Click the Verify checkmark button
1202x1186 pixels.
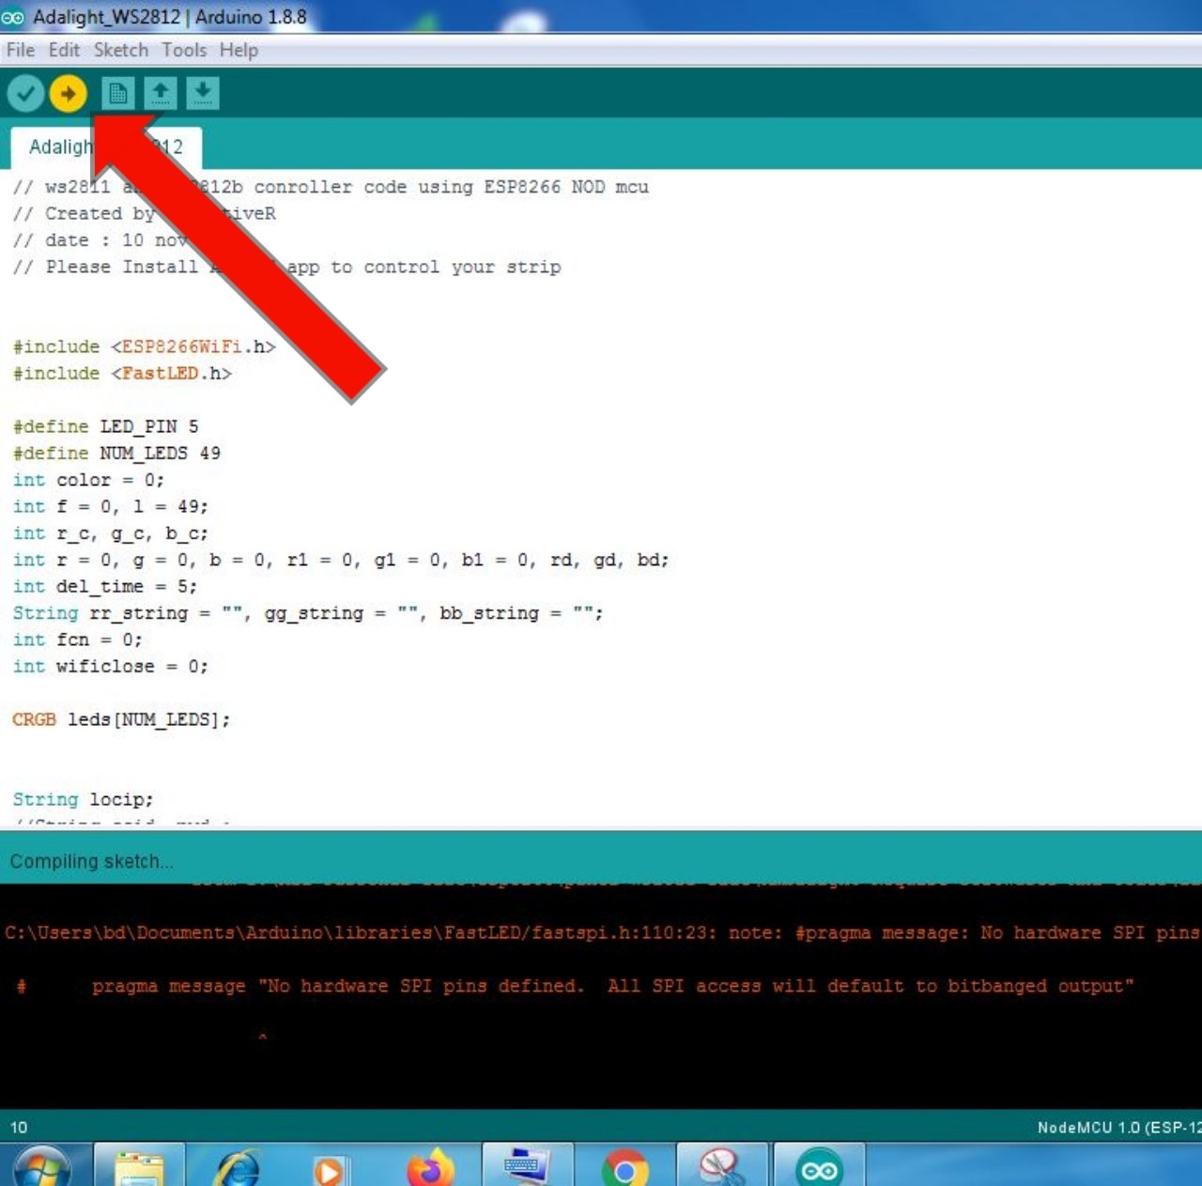coord(25,93)
